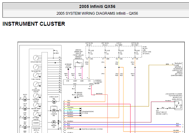Select the fuel gauge symbol
This screenshot has width=189, height=133.
36,75
